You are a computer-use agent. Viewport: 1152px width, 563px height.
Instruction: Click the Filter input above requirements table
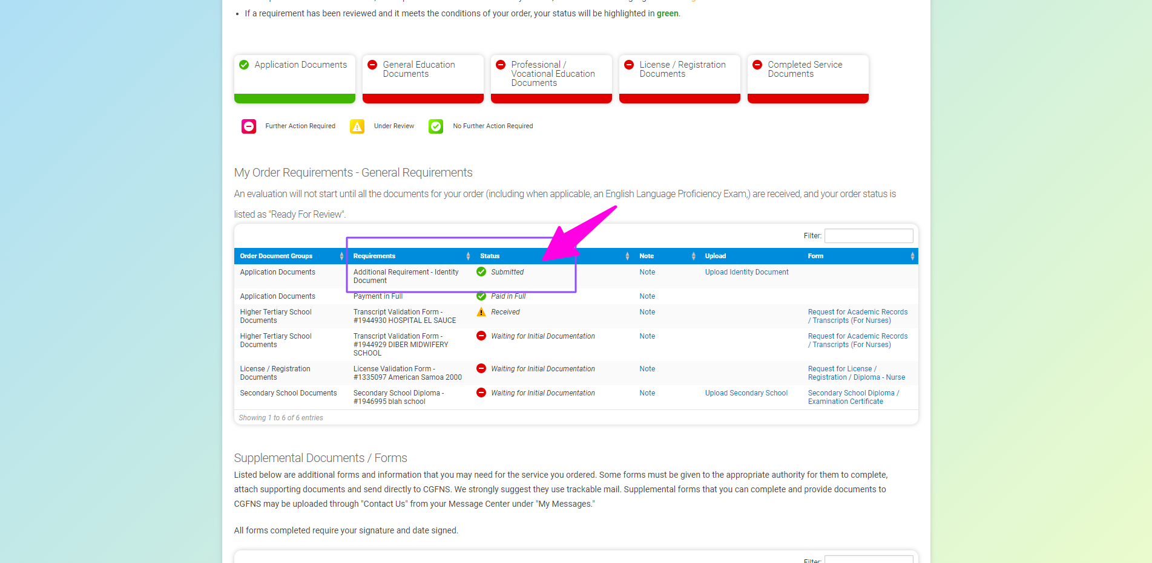[868, 236]
